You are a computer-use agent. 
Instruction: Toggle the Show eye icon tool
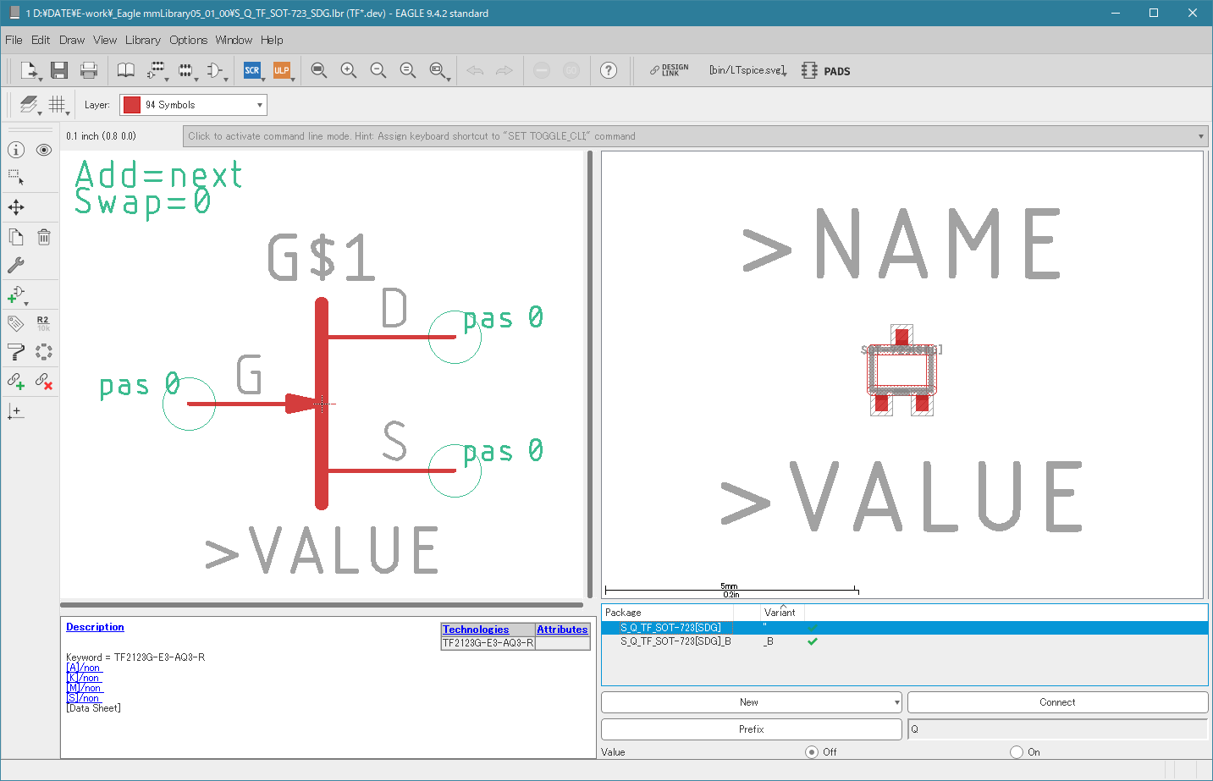(x=44, y=150)
